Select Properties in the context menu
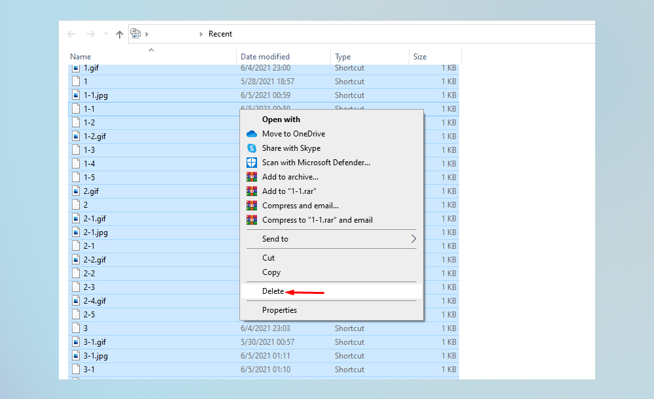Image resolution: width=654 pixels, height=399 pixels. (279, 310)
